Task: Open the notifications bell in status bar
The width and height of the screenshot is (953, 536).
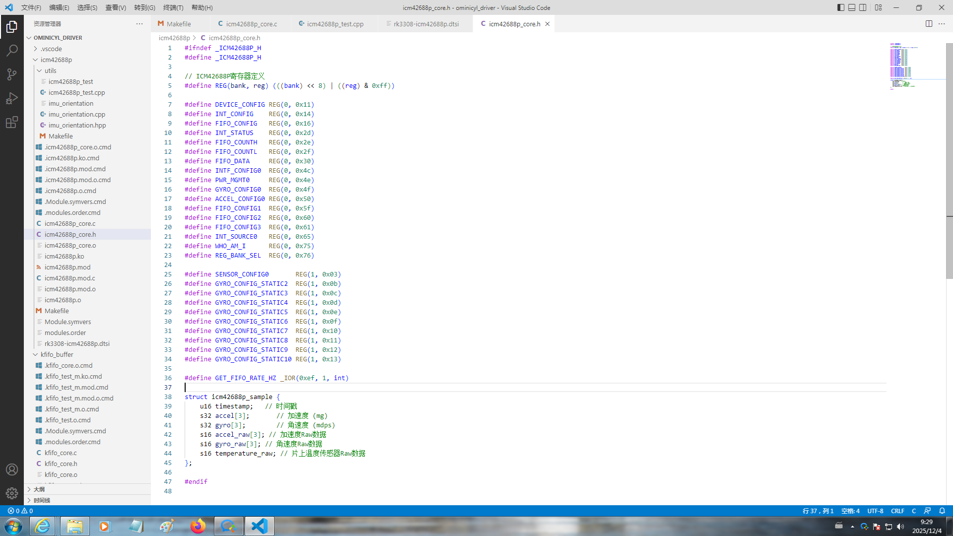Action: coord(942,511)
